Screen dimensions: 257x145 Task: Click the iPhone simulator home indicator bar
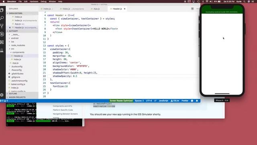222,93
